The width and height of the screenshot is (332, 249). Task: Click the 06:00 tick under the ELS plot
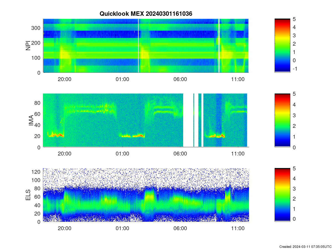point(180,229)
